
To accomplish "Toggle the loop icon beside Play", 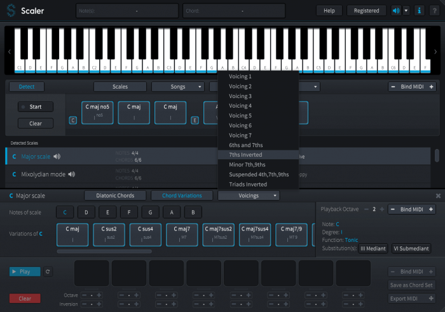I will (x=47, y=271).
